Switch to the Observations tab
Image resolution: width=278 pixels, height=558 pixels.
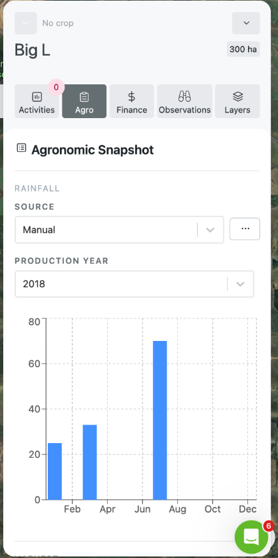tap(184, 101)
